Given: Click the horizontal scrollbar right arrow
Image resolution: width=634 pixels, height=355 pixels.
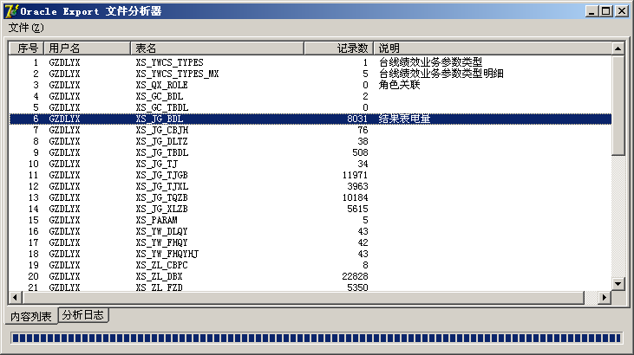Looking at the screenshot, I should pos(605,298).
